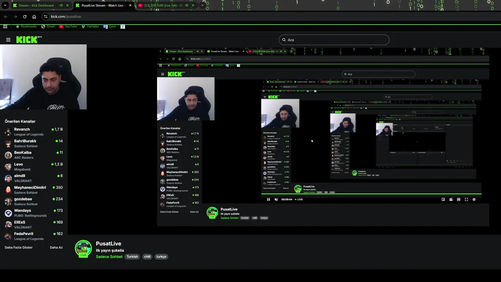Open the Çevir translate bookmark on the top bookmarks bar
This screenshot has height=282, width=501.
coord(110,27)
